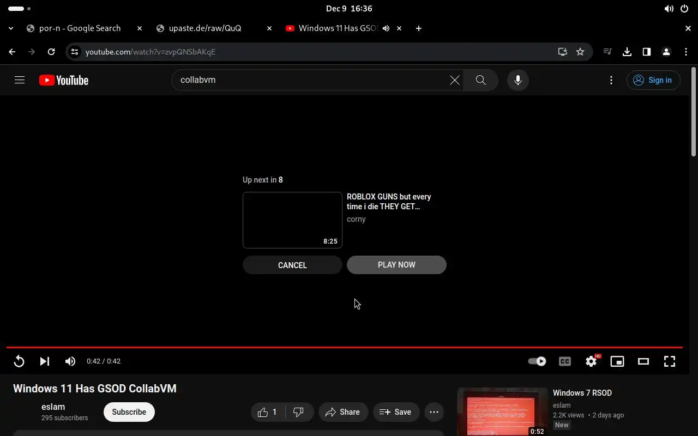Replay the video
This screenshot has height=436, width=698.
pyautogui.click(x=19, y=361)
